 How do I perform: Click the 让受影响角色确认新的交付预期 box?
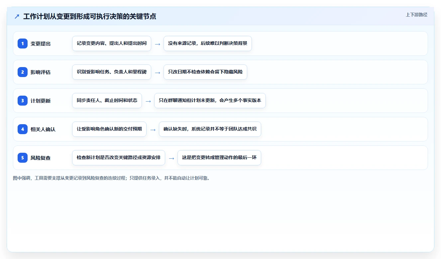click(x=109, y=129)
